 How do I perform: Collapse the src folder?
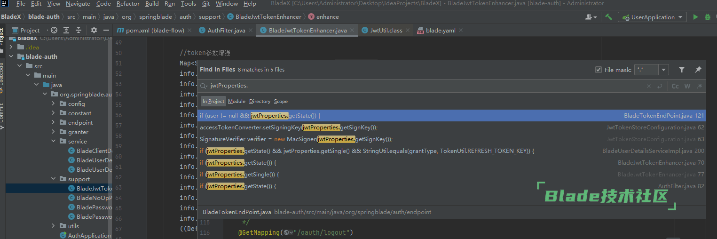(20, 66)
